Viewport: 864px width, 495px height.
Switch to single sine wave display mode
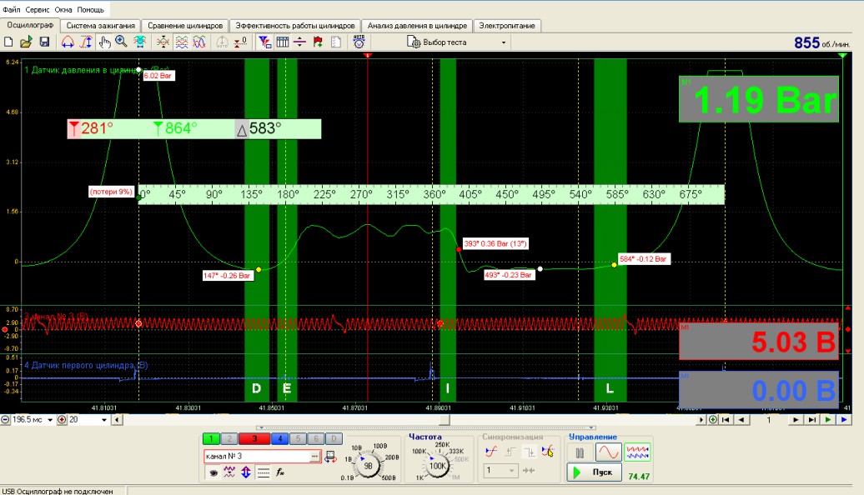coord(608,452)
